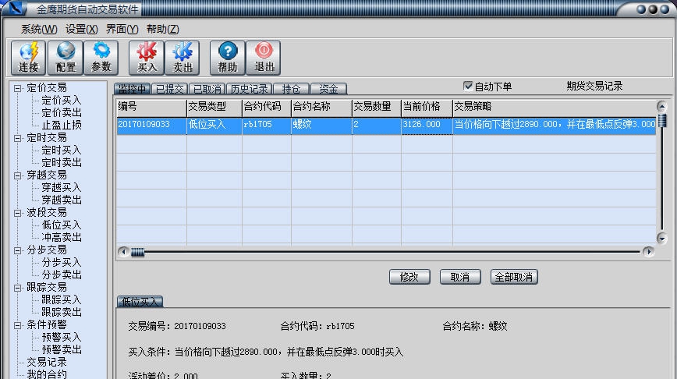Select 分步买入 in the tree

[62, 263]
